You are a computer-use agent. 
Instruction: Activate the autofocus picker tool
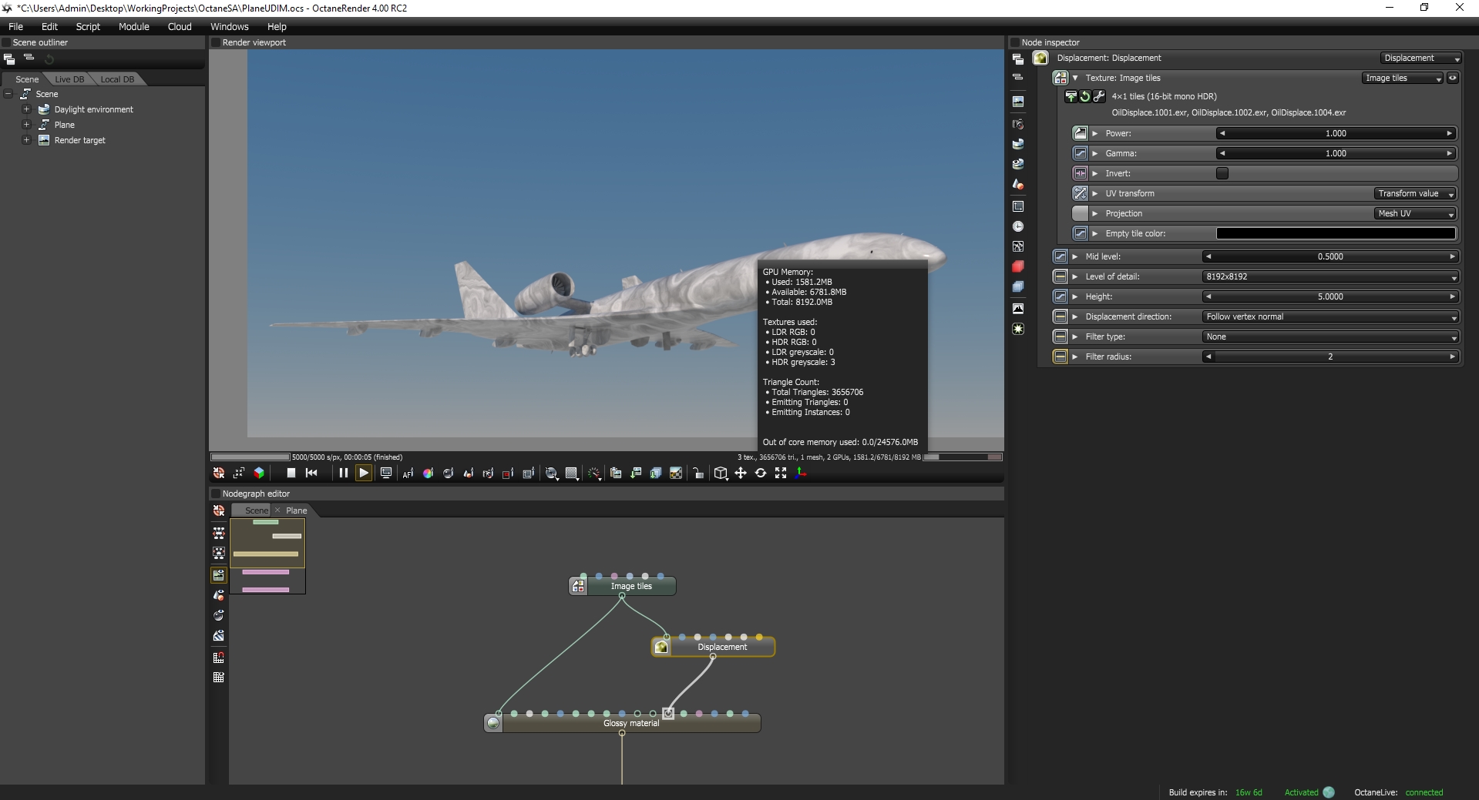pos(408,473)
